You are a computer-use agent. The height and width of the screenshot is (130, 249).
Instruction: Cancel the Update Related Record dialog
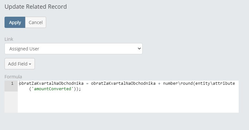[35, 22]
